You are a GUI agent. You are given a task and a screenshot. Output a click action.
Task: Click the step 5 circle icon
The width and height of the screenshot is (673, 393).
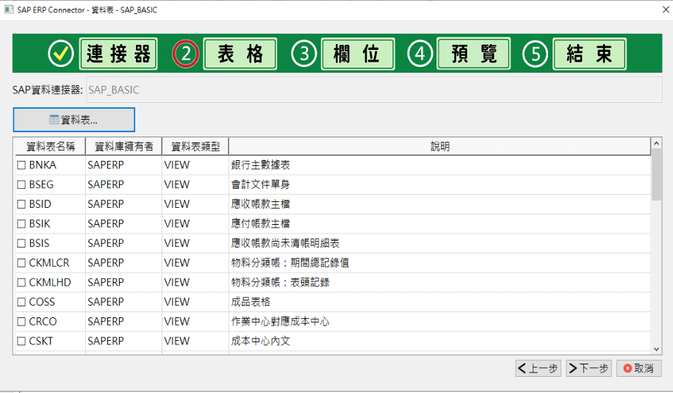(x=535, y=54)
